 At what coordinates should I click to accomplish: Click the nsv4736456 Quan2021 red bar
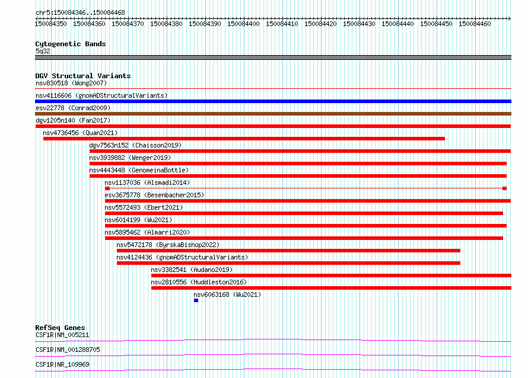coord(244,139)
